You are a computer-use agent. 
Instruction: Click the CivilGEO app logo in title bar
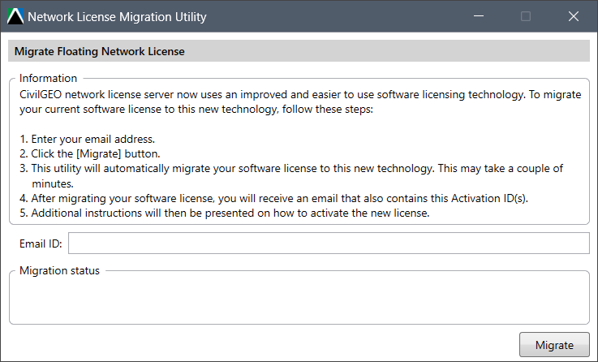point(15,16)
